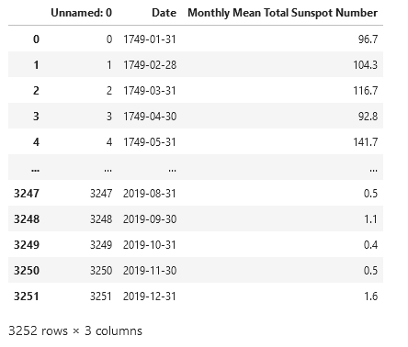The height and width of the screenshot is (347, 408).
Task: Select date cell 1749-04-30
Action: coord(150,117)
